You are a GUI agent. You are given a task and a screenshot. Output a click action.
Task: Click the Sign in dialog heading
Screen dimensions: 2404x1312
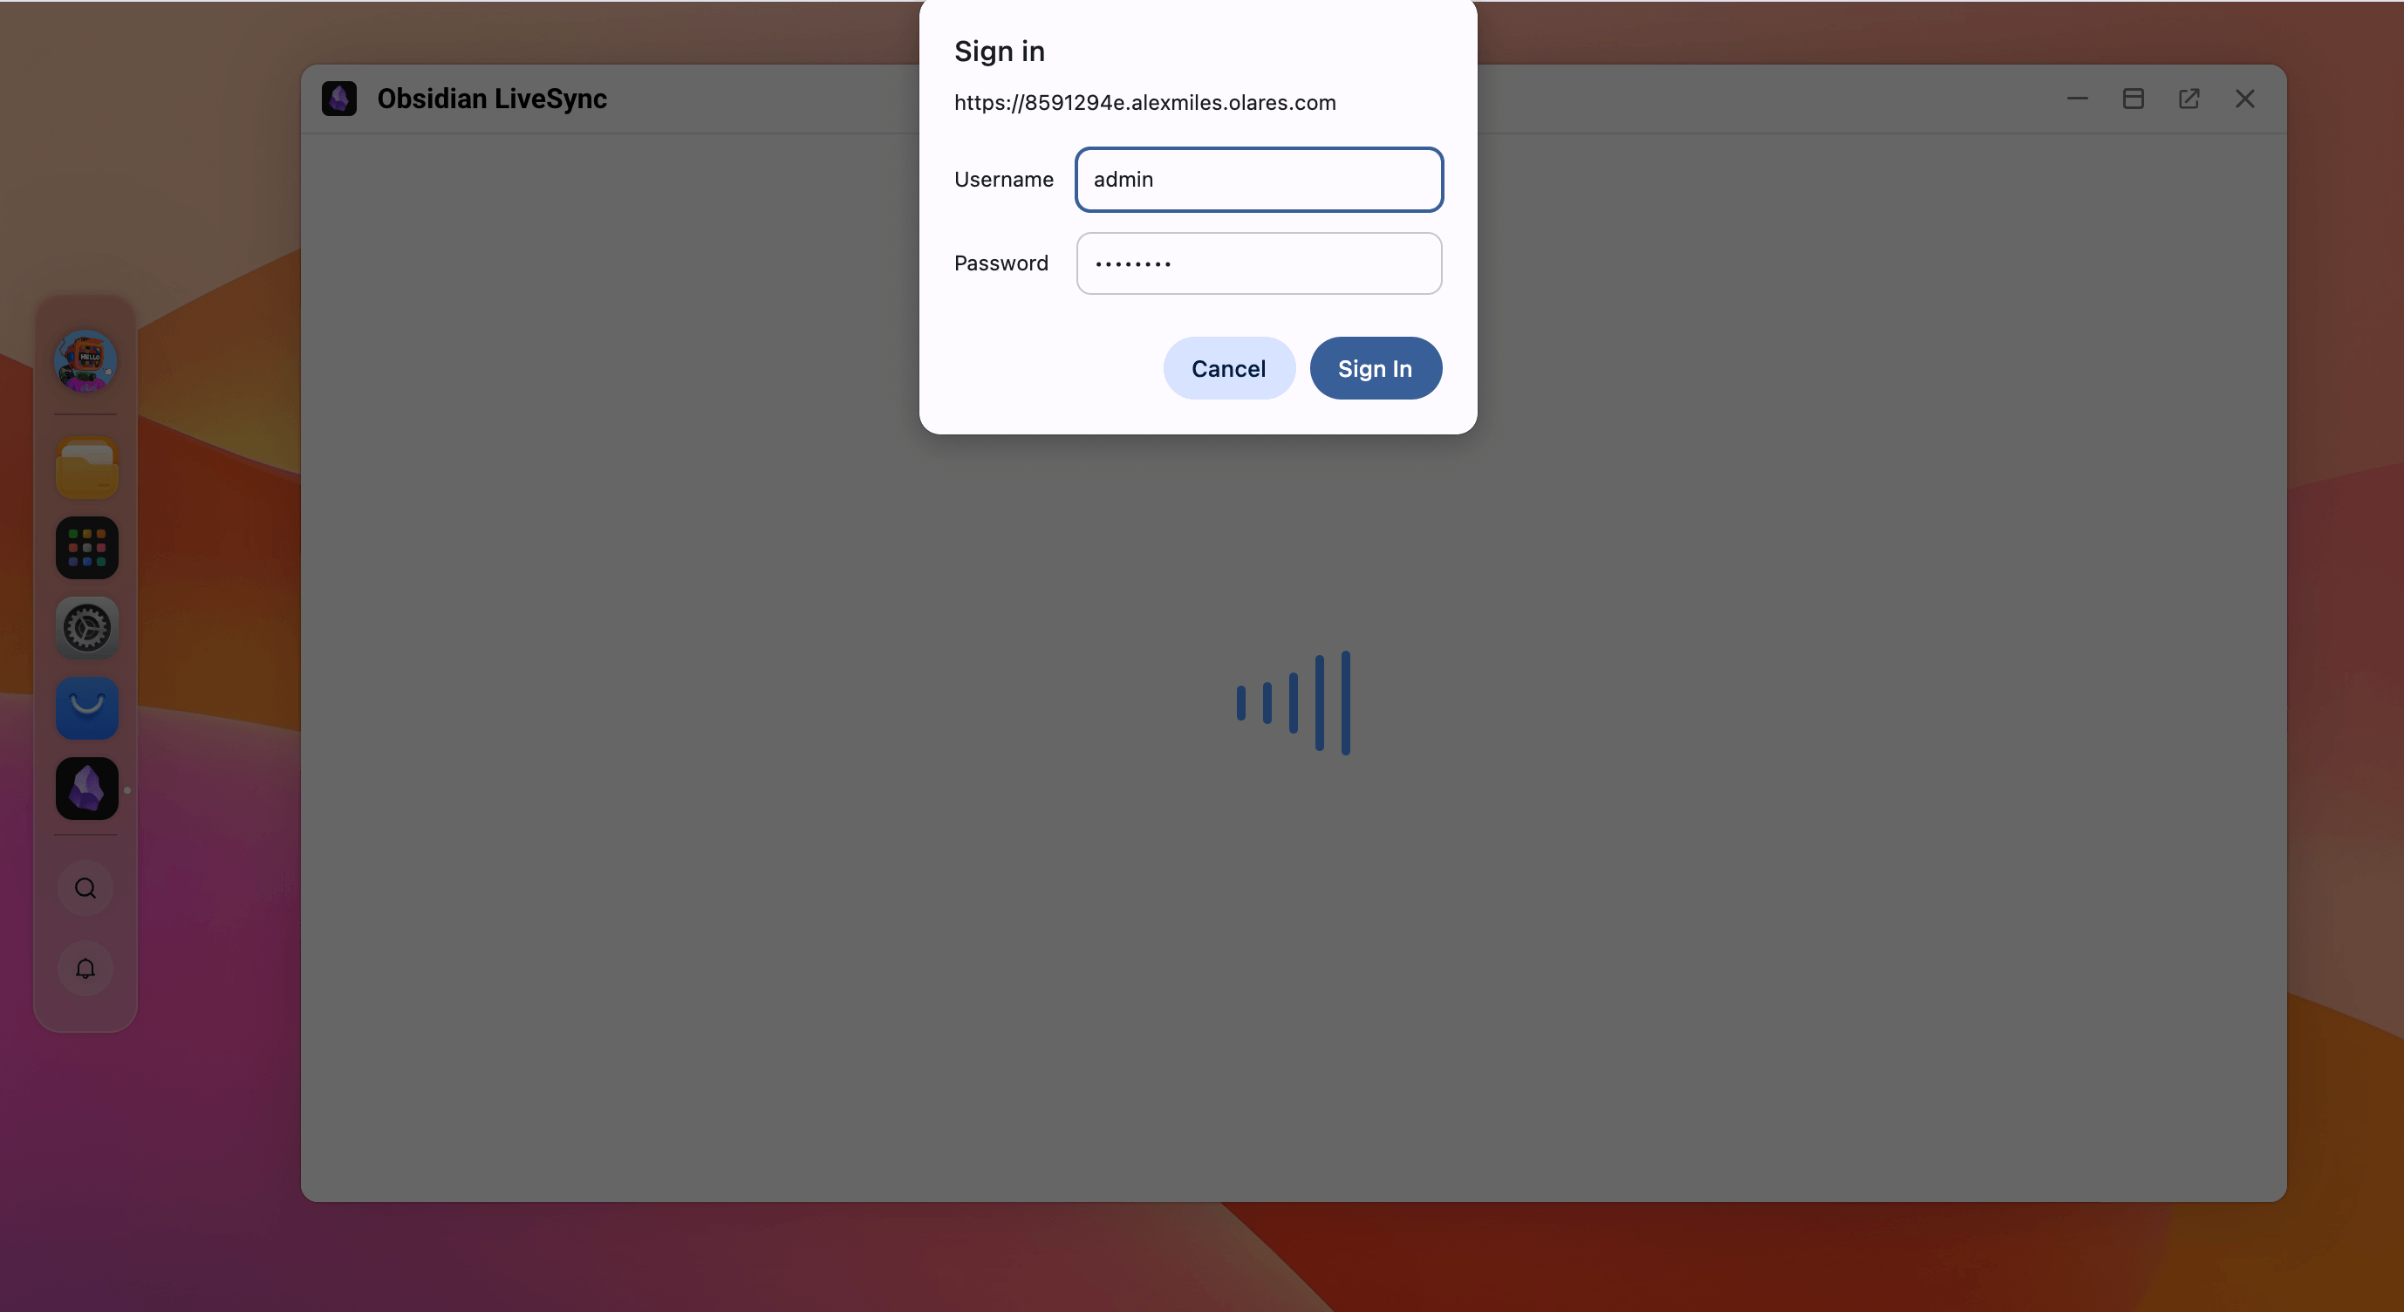[x=999, y=51]
